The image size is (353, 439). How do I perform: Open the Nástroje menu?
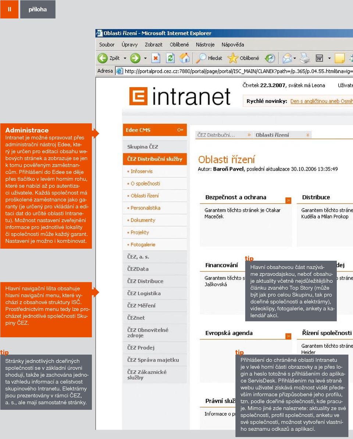(205, 44)
